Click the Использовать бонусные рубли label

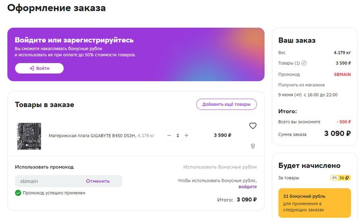pyautogui.click(x=220, y=167)
